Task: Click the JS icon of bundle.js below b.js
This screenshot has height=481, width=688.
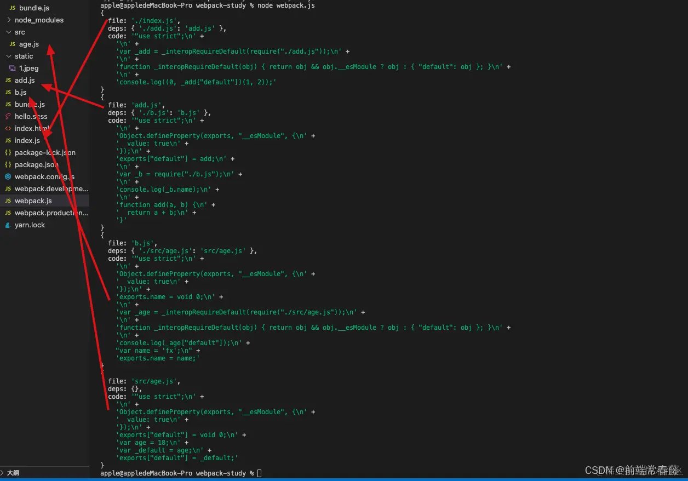Action: pos(8,105)
